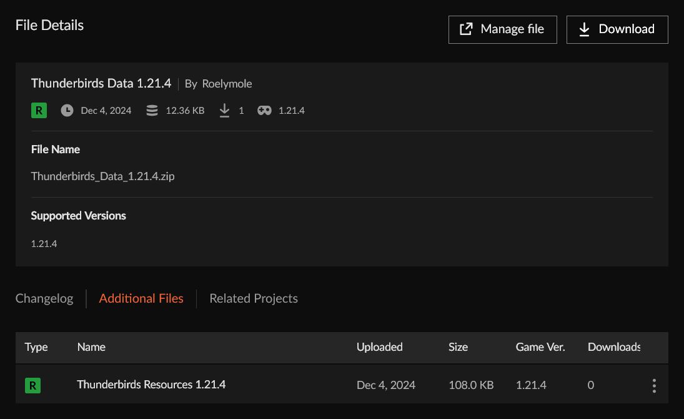The height and width of the screenshot is (419, 684).
Task: Click the download count arrow icon
Action: click(224, 111)
